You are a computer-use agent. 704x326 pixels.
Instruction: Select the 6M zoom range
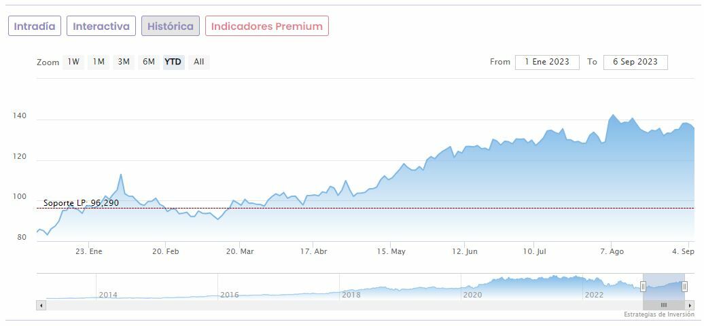pos(148,62)
